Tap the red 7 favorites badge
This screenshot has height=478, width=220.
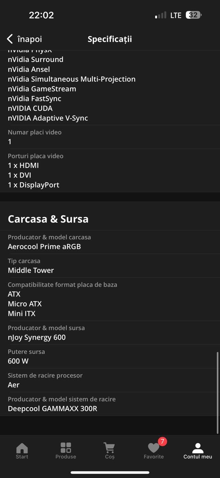[x=162, y=441]
